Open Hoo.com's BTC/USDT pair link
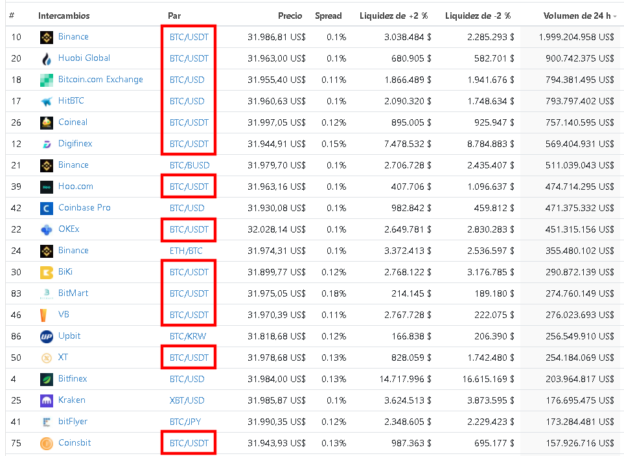The height and width of the screenshot is (456, 624). (189, 187)
